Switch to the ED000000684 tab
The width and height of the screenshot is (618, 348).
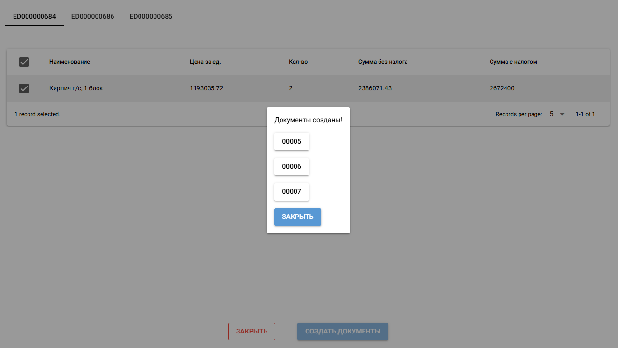[34, 17]
